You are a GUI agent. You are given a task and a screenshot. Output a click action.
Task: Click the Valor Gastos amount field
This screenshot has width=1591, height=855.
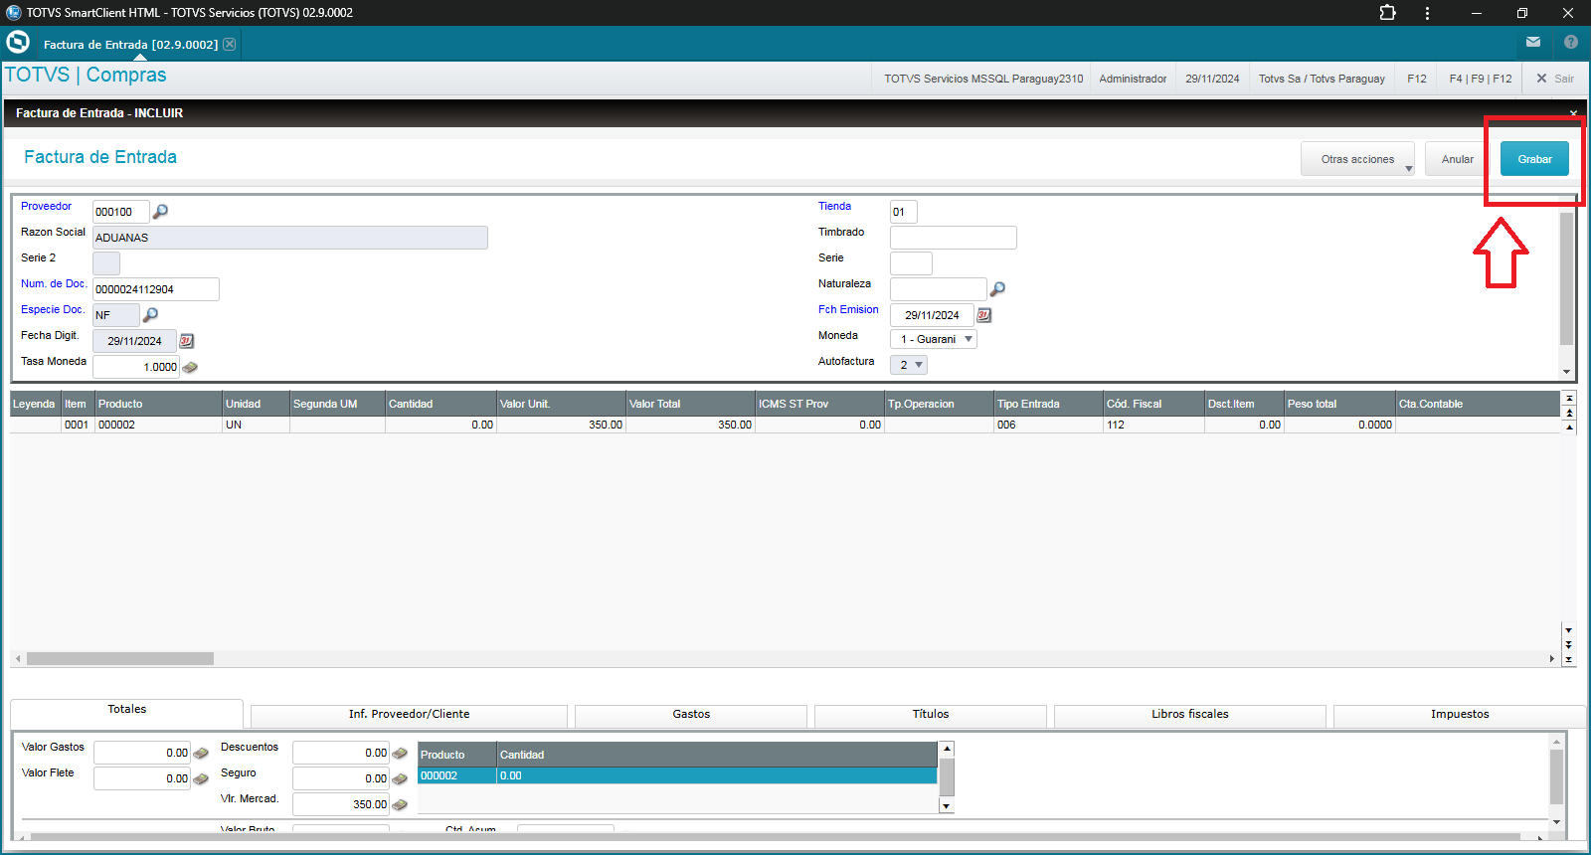(141, 753)
